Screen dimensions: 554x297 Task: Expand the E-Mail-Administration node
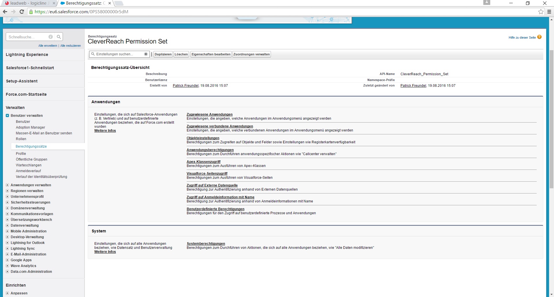(8, 254)
